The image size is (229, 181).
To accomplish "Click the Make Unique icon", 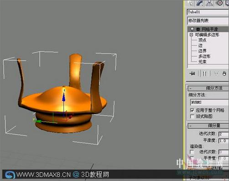I will point(216,74).
